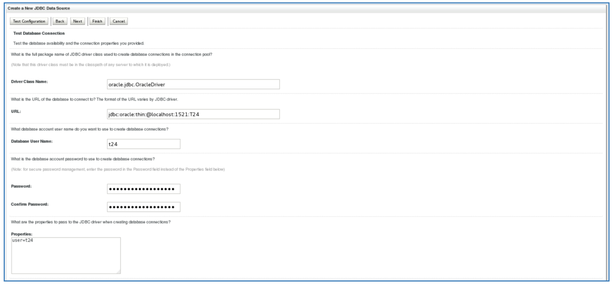Click the bold "Driver Class Name:" label
This screenshot has width=612, height=284.
[30, 82]
